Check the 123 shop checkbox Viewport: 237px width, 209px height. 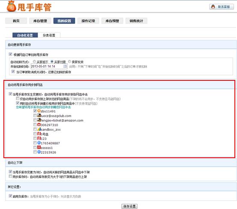(35, 138)
